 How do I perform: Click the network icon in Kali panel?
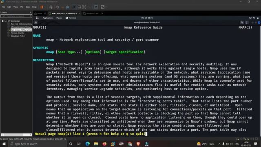tap(250, 18)
